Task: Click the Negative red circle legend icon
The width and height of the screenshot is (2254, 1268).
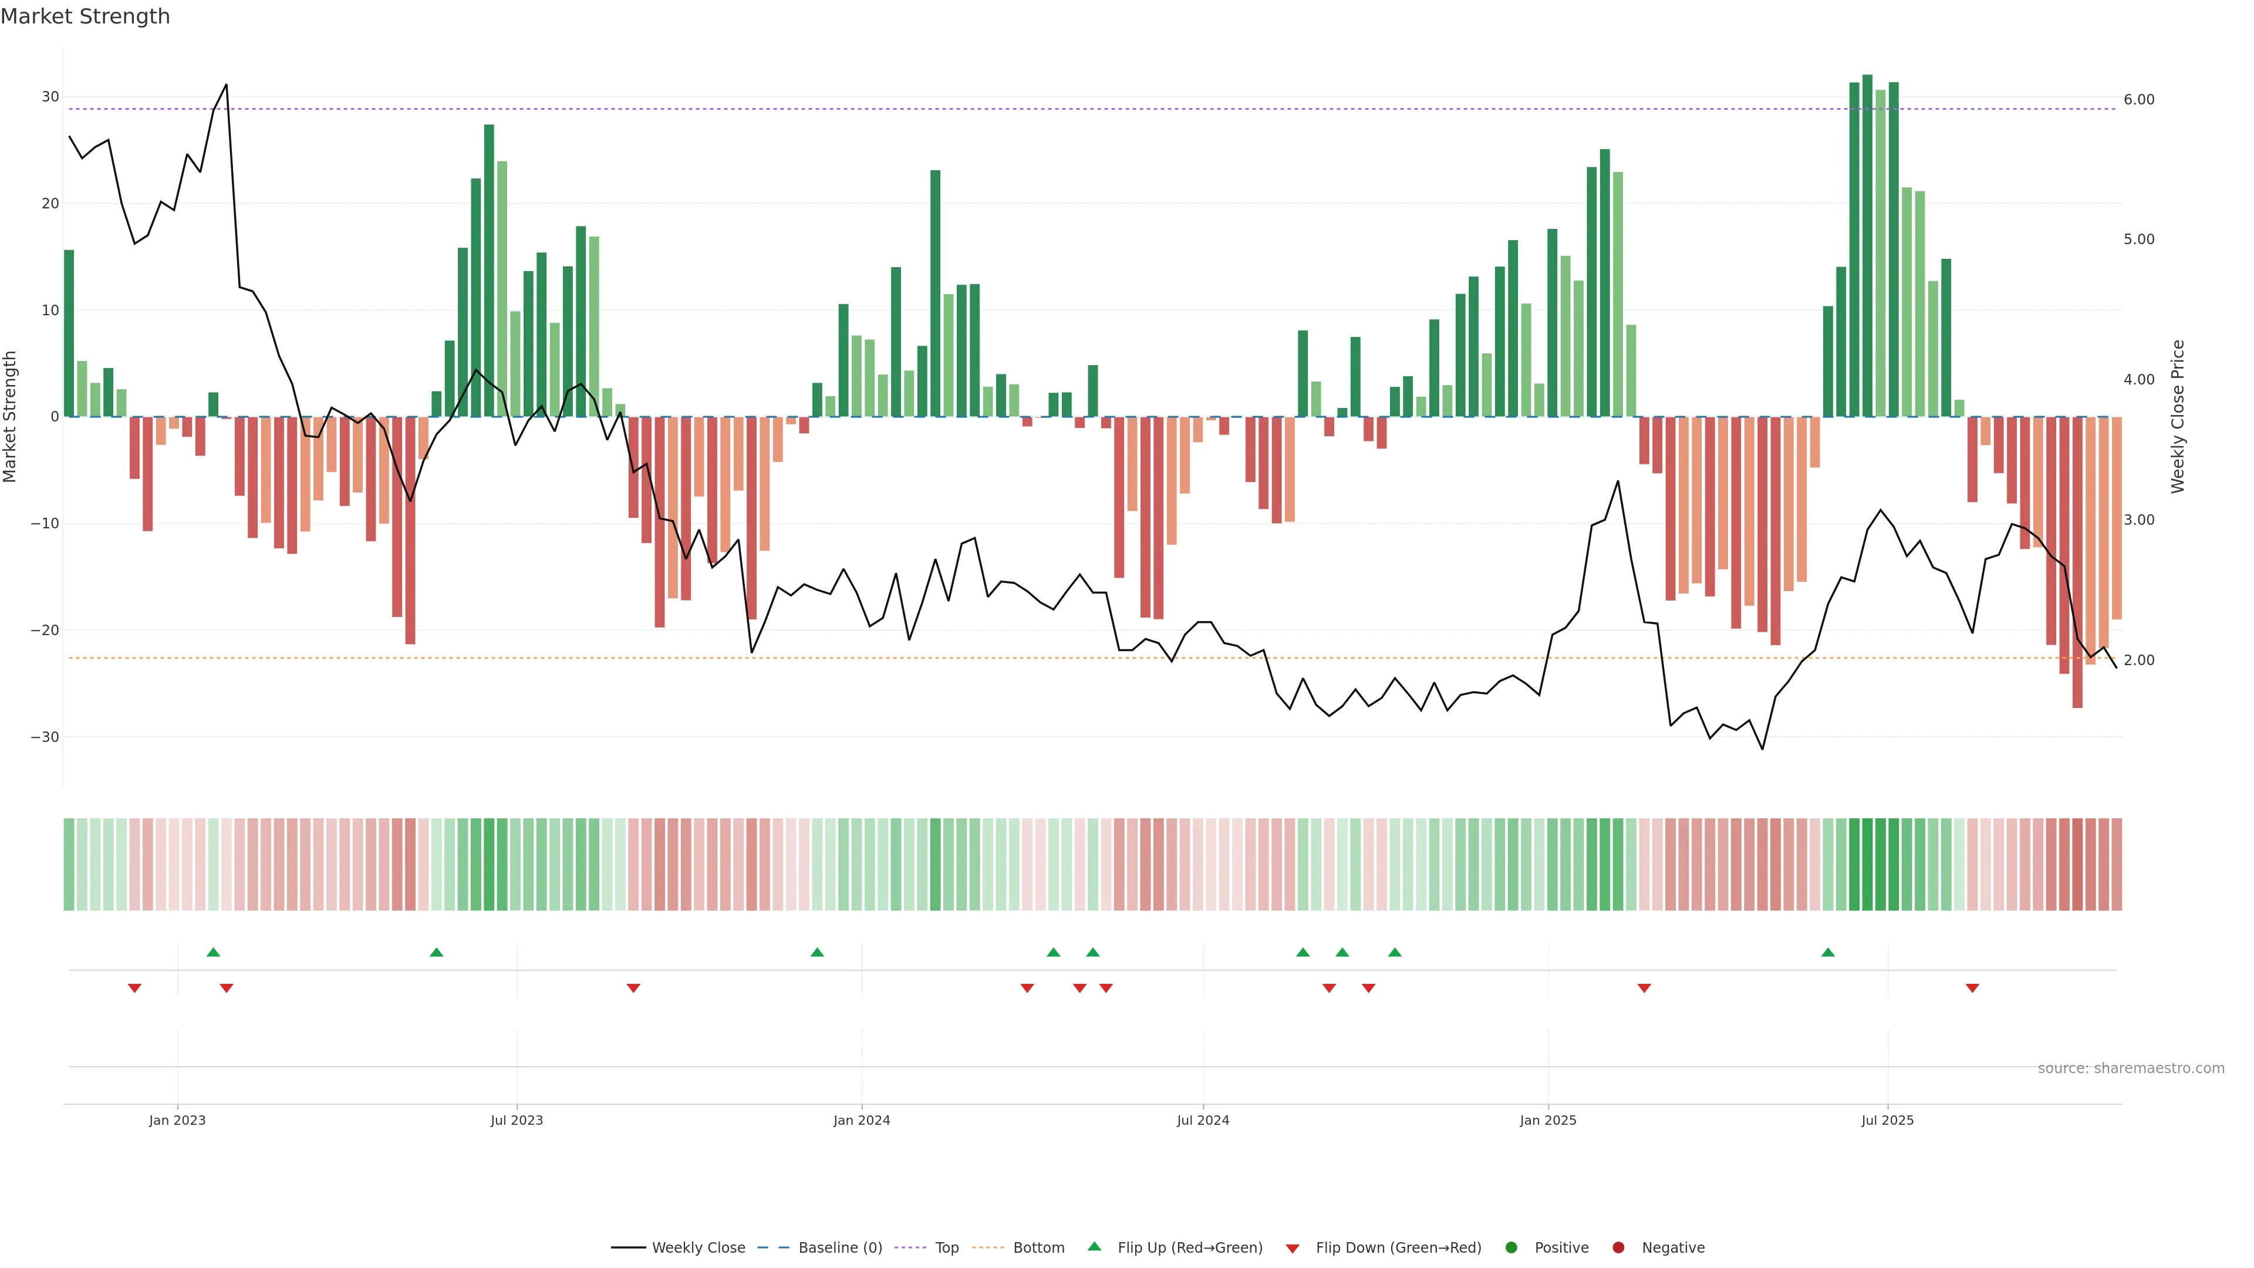Action: pyautogui.click(x=1618, y=1248)
